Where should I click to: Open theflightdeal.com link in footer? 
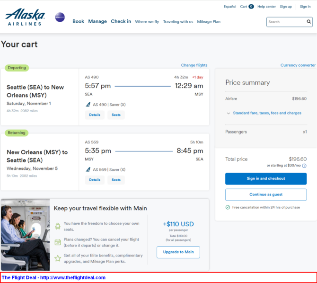(x=72, y=277)
